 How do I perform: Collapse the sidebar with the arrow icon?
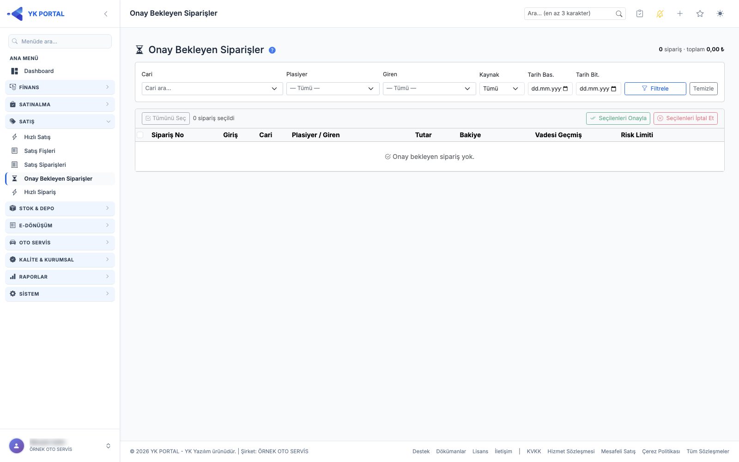point(106,14)
